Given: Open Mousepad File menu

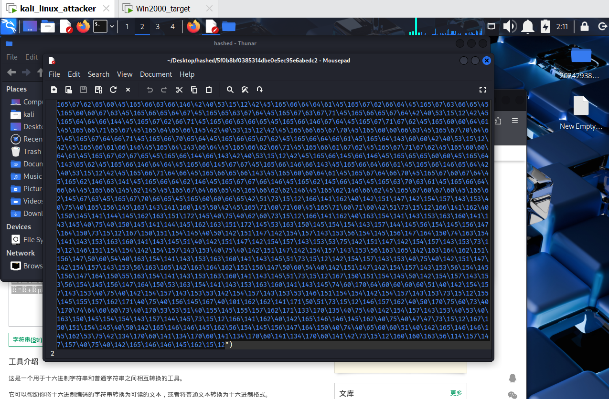Looking at the screenshot, I should coord(54,74).
